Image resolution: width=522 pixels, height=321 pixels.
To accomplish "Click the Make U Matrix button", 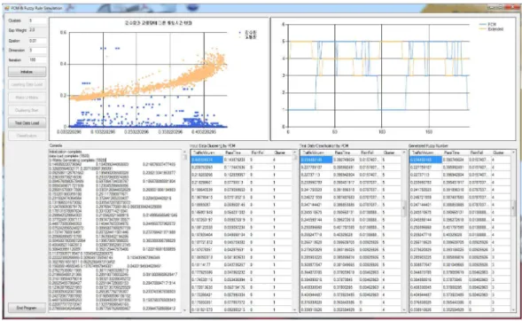I will [27, 98].
